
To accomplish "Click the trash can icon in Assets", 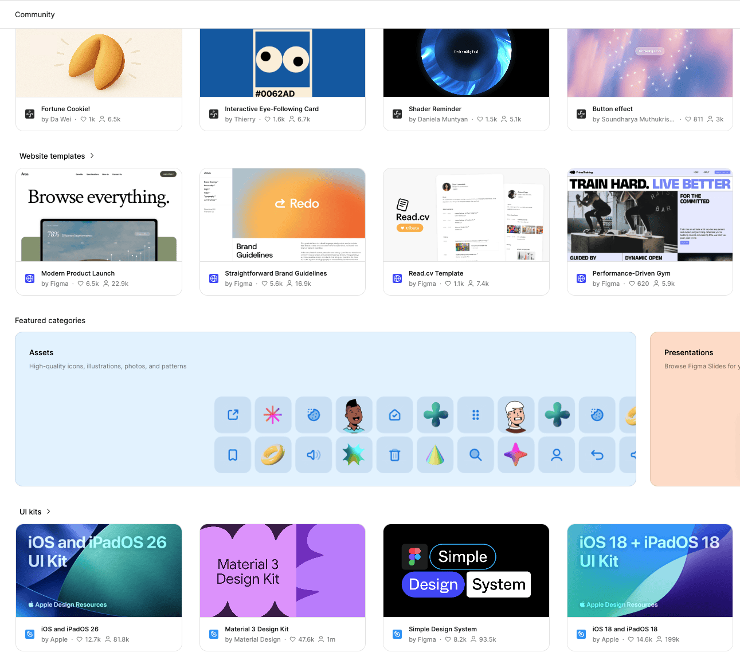I will pyautogui.click(x=395, y=455).
